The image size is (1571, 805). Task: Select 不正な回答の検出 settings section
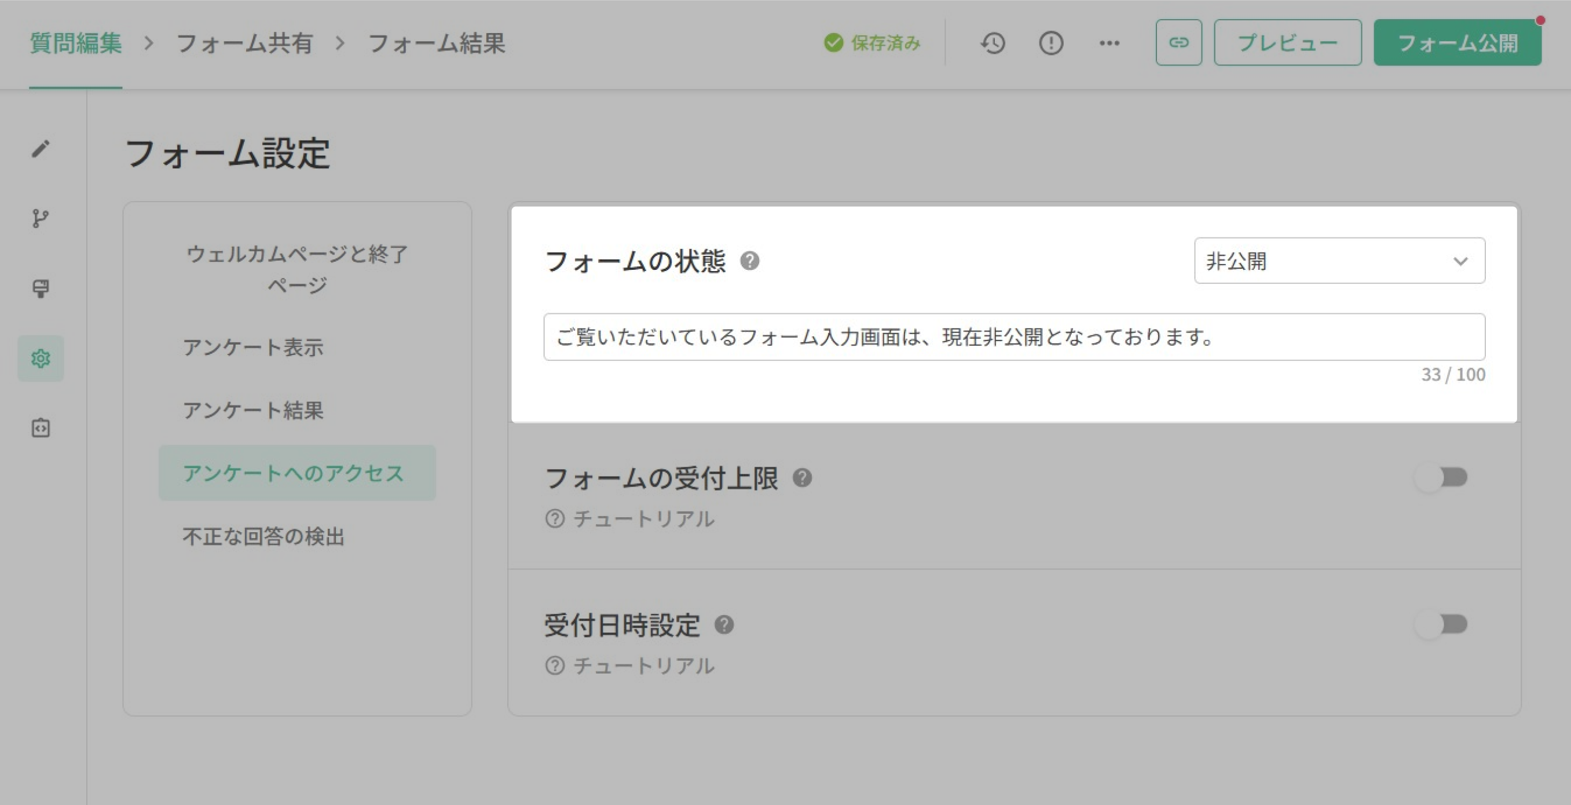(297, 536)
